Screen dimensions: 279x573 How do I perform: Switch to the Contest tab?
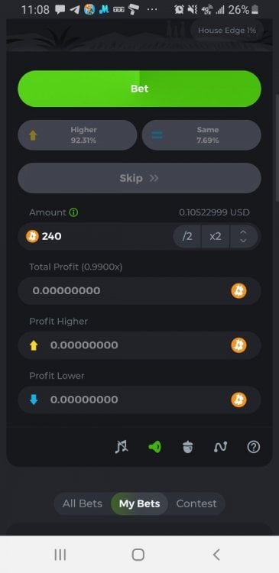coord(196,503)
